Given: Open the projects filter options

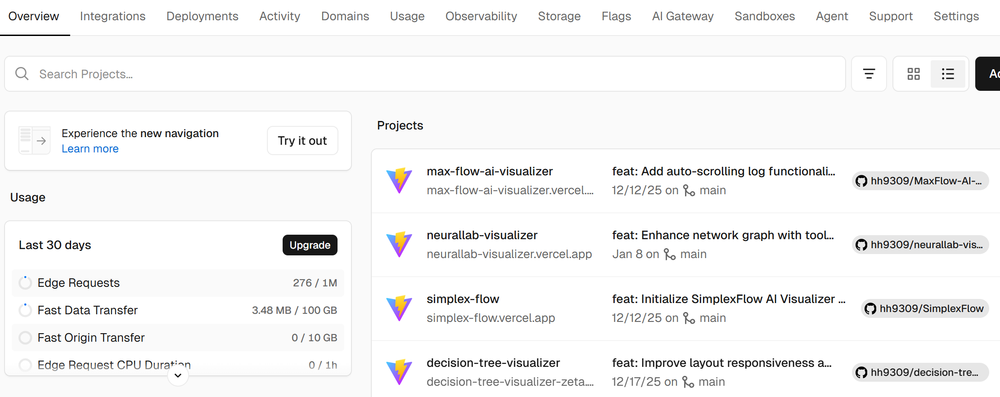Looking at the screenshot, I should (869, 74).
